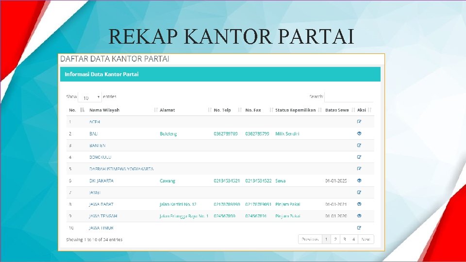Click DAERAH ISTIMEWA YOGYAKARTA region name

121,169
